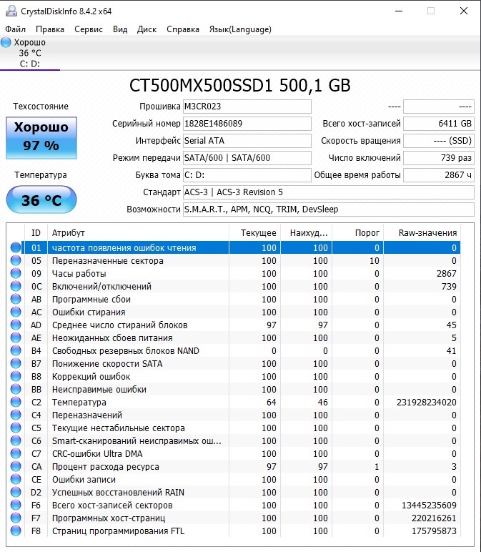Click status circle for Ошибки записи row
Image resolution: width=481 pixels, height=552 pixels.
(16, 479)
